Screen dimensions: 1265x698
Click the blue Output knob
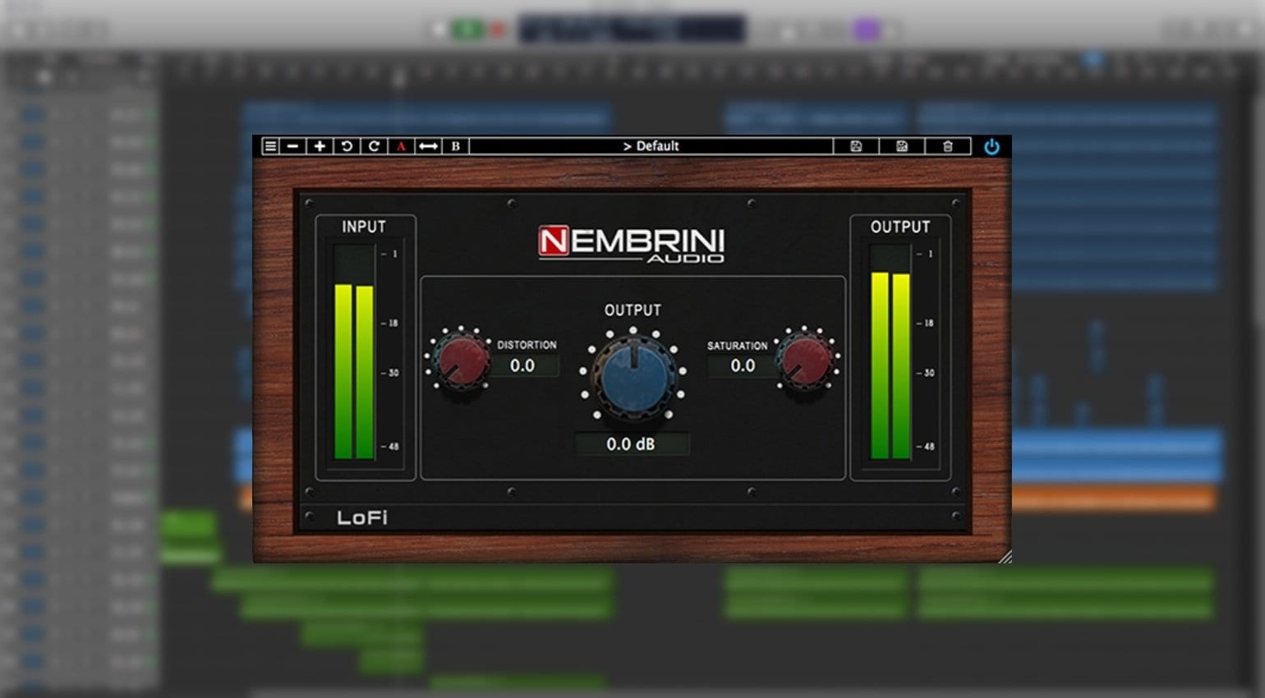(633, 375)
